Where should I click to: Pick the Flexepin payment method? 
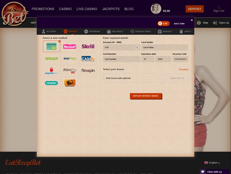pyautogui.click(x=88, y=71)
